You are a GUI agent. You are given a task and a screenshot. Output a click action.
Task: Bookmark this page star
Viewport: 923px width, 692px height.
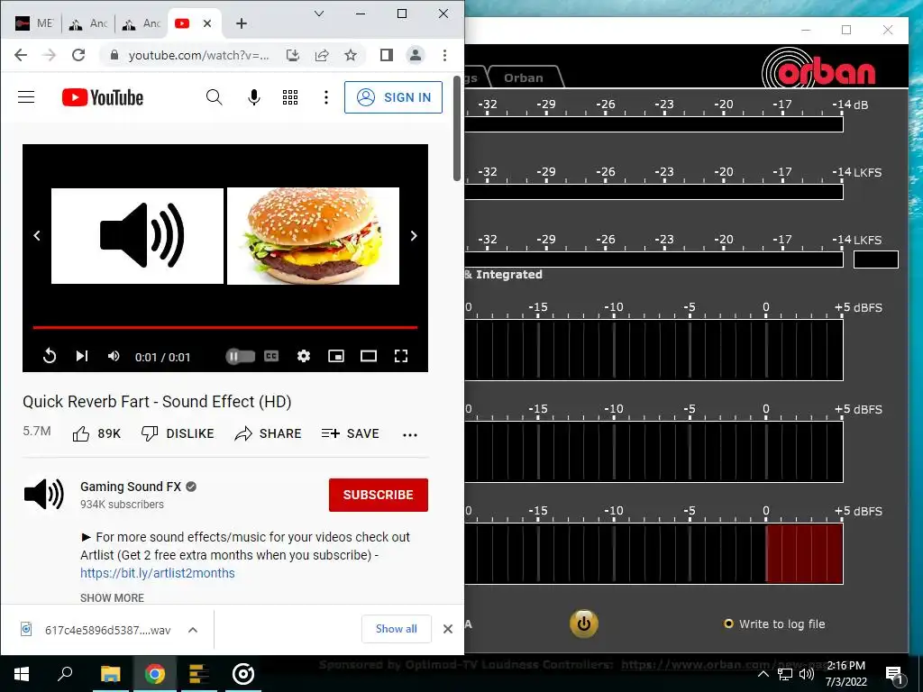pos(351,55)
